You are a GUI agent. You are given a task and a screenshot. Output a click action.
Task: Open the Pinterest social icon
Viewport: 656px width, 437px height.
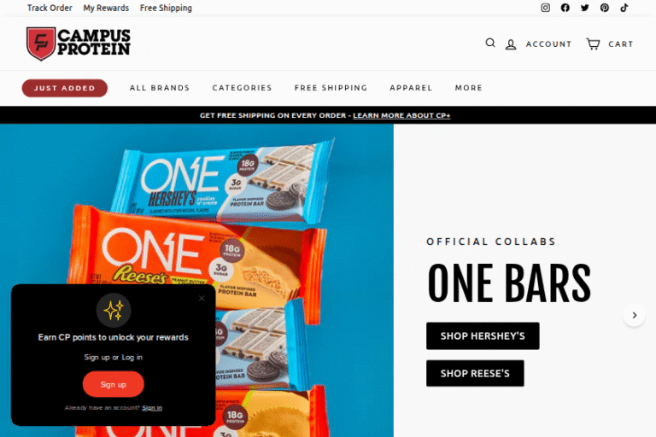point(605,8)
